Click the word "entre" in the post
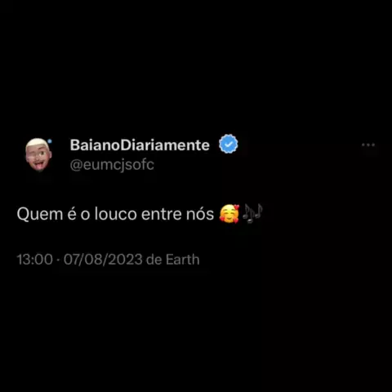The width and height of the screenshot is (392, 392). click(x=162, y=214)
